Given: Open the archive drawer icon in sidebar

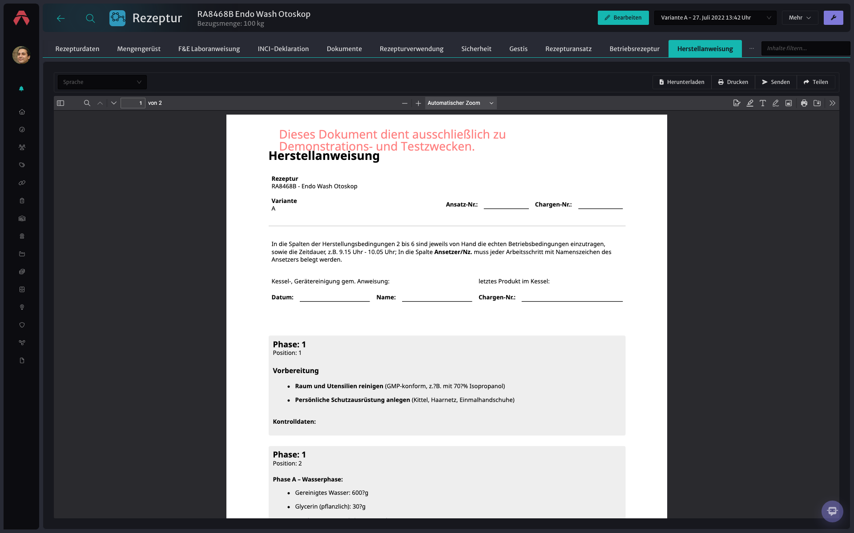Looking at the screenshot, I should pyautogui.click(x=22, y=290).
